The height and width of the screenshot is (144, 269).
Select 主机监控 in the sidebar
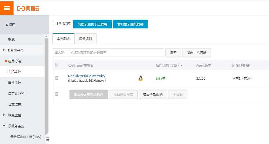pos(15,72)
